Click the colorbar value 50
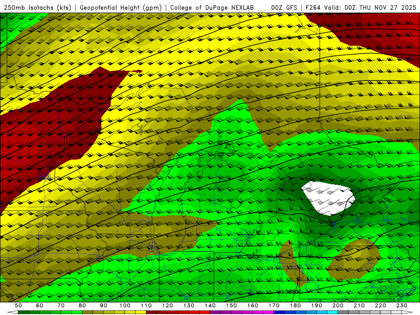The height and width of the screenshot is (315, 420). [x=18, y=306]
